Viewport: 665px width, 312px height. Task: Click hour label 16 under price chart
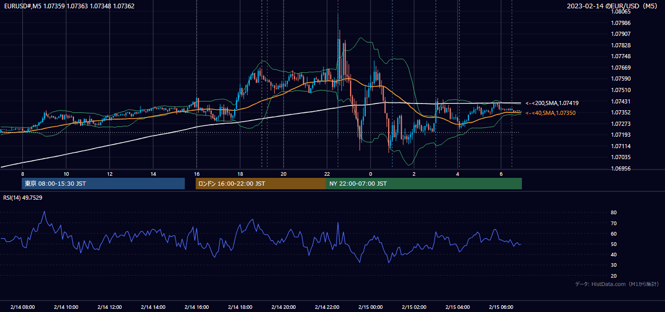[197, 174]
